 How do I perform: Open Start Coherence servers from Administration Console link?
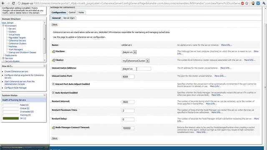coord(20,83)
